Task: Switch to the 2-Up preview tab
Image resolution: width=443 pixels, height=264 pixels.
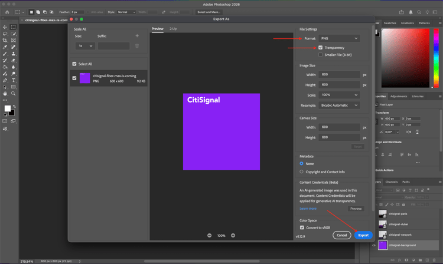Action: pyautogui.click(x=173, y=28)
